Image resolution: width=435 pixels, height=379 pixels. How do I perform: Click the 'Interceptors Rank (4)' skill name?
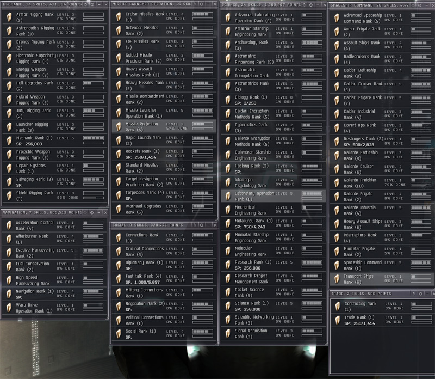pos(360,237)
